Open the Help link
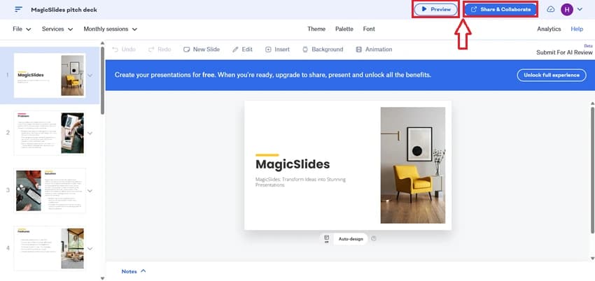595x281 pixels. [x=577, y=29]
